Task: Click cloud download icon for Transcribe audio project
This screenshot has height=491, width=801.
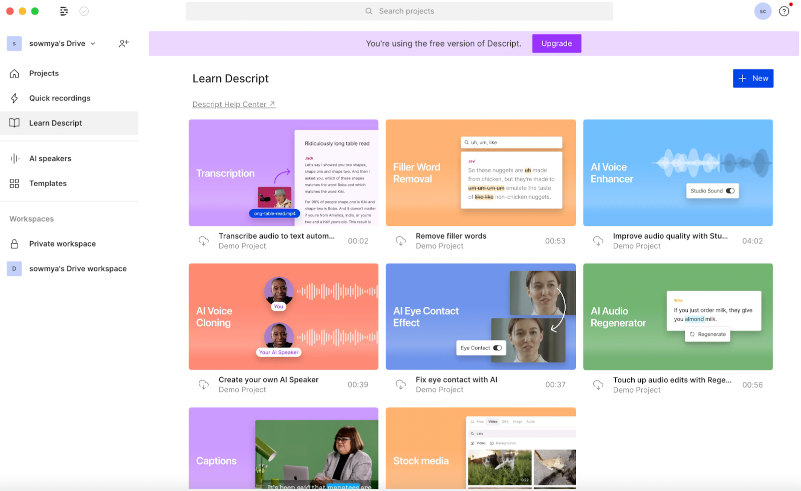Action: (204, 241)
